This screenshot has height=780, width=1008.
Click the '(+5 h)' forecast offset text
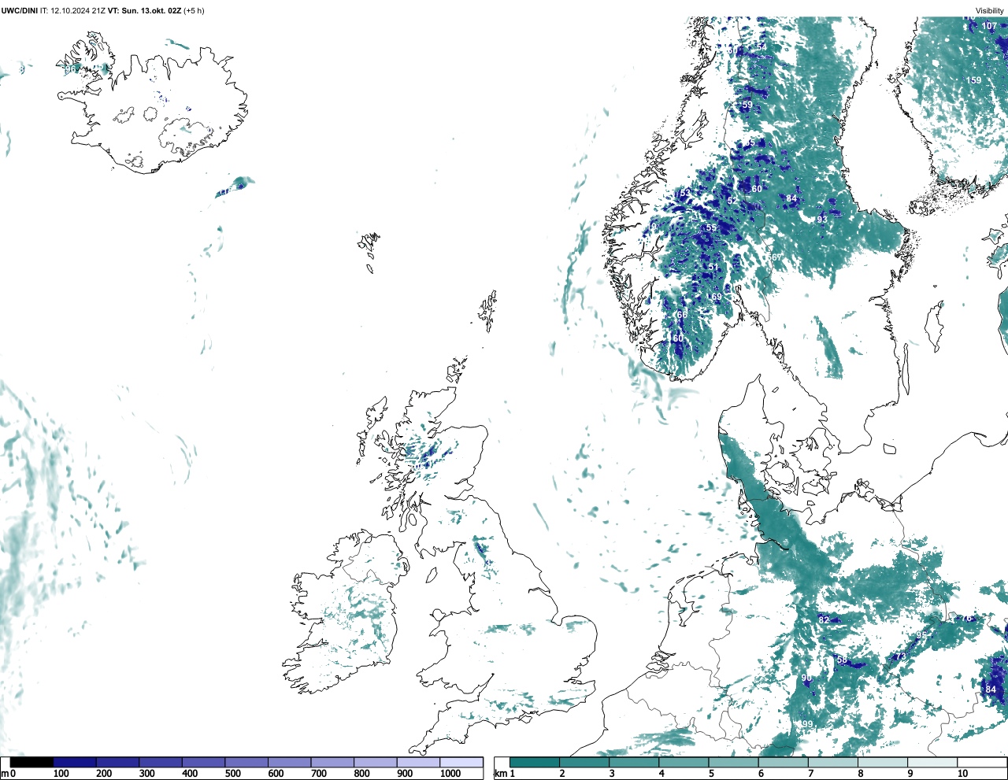[x=195, y=11]
